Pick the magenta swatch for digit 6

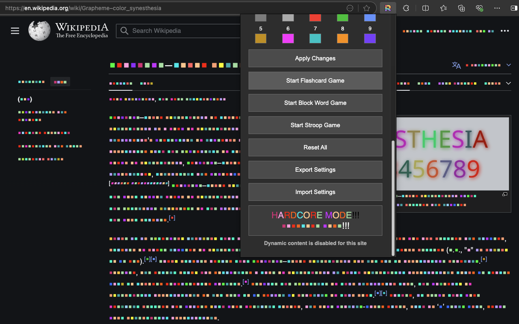pyautogui.click(x=288, y=38)
